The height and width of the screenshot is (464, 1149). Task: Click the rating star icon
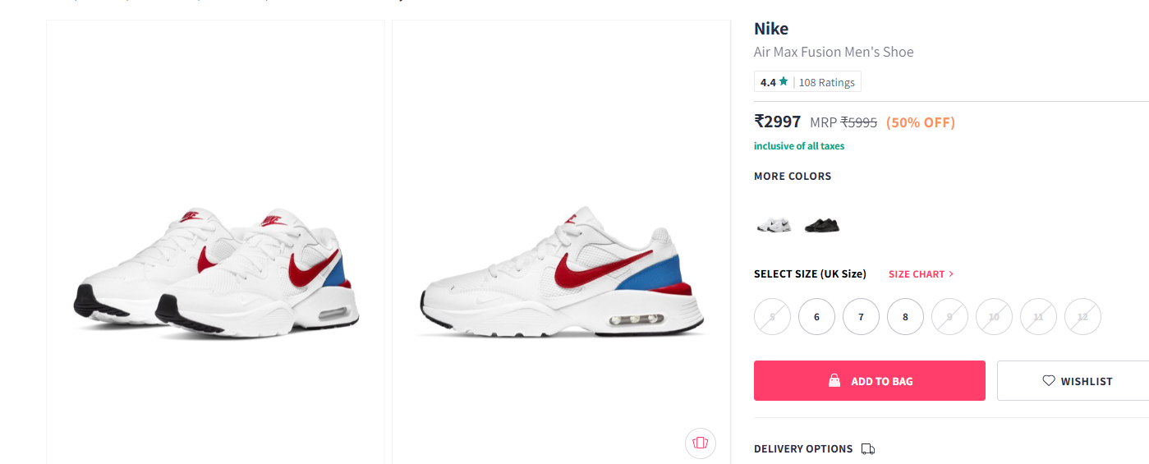click(784, 82)
